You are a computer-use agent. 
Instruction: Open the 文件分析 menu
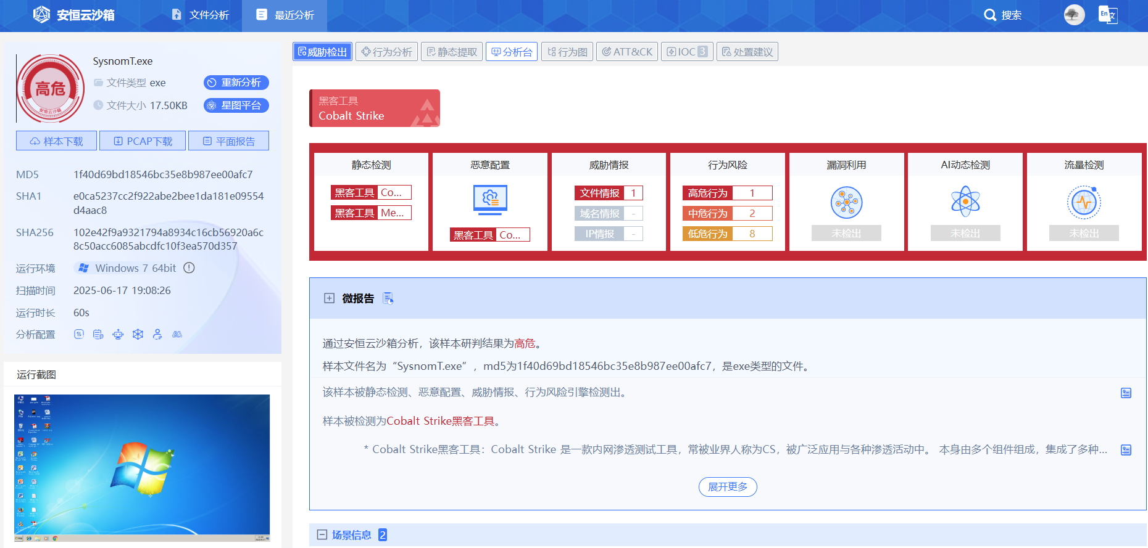pyautogui.click(x=200, y=15)
